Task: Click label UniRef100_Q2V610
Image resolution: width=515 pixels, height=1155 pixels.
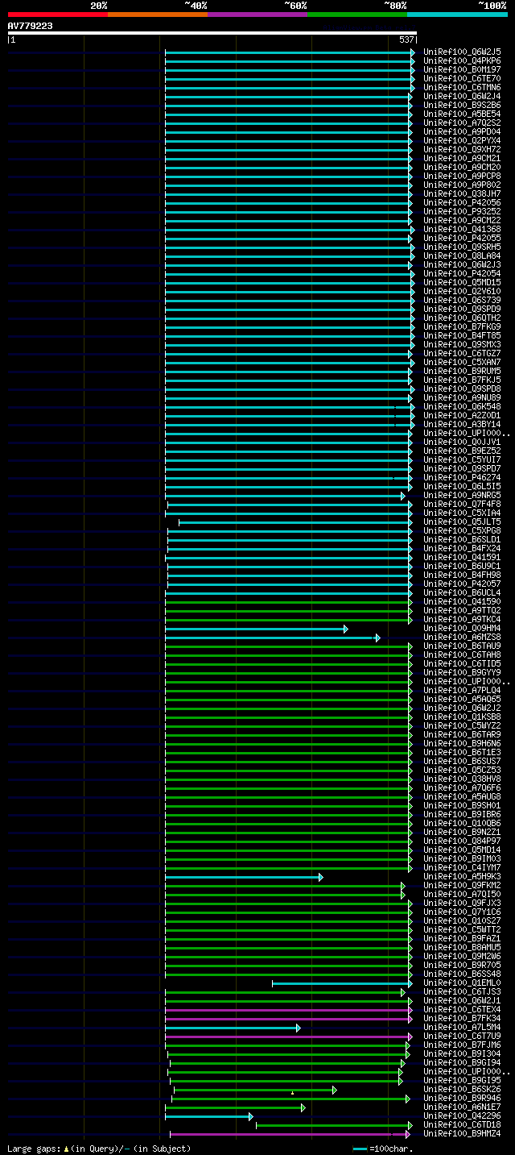Action: point(462,291)
